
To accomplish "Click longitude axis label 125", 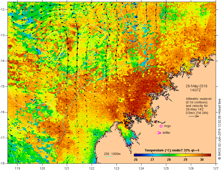I will pyautogui.click(x=166, y=168).
